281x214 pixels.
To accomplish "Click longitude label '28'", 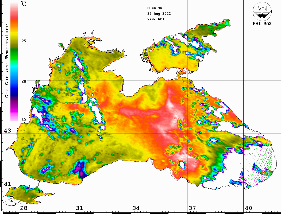I will pyautogui.click(x=24, y=208).
